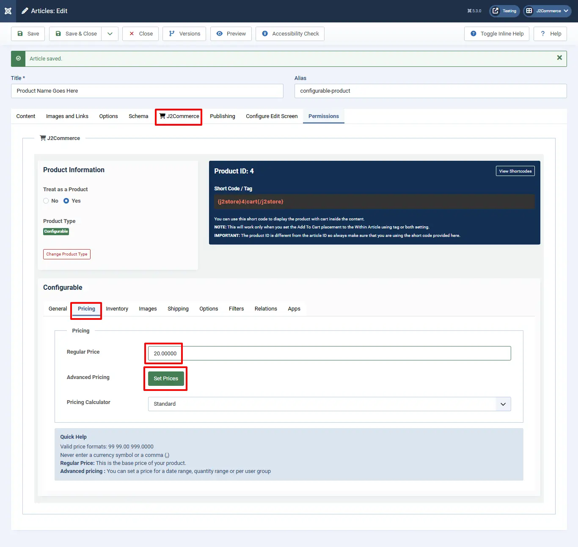Select Yes for Treat as a Product

pyautogui.click(x=66, y=201)
